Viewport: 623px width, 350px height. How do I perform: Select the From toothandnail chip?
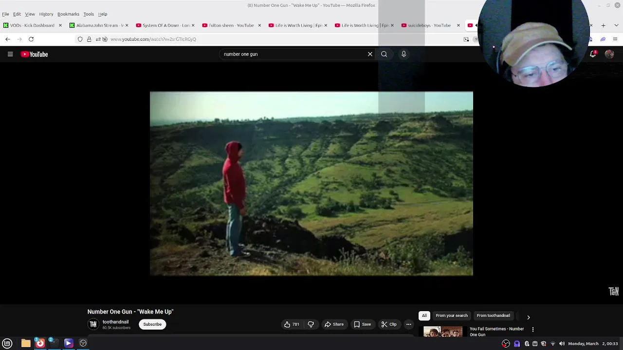click(x=493, y=315)
